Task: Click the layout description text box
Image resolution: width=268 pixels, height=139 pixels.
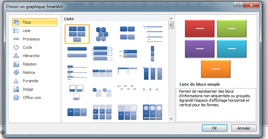Action: coord(216,105)
